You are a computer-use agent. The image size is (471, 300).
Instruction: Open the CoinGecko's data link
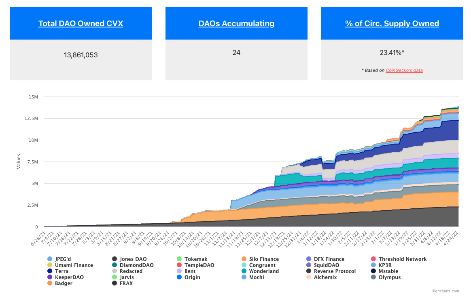(404, 70)
